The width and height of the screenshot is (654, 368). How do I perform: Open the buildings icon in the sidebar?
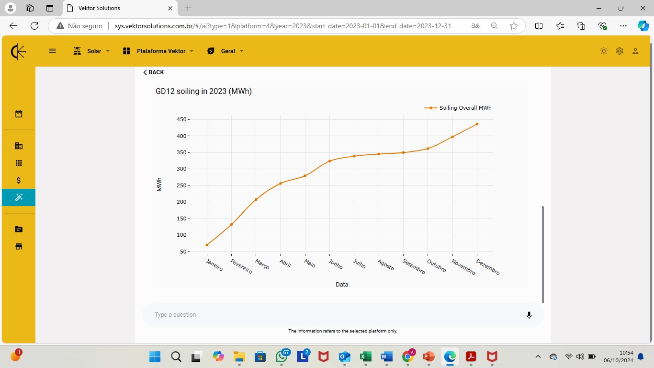(x=19, y=146)
